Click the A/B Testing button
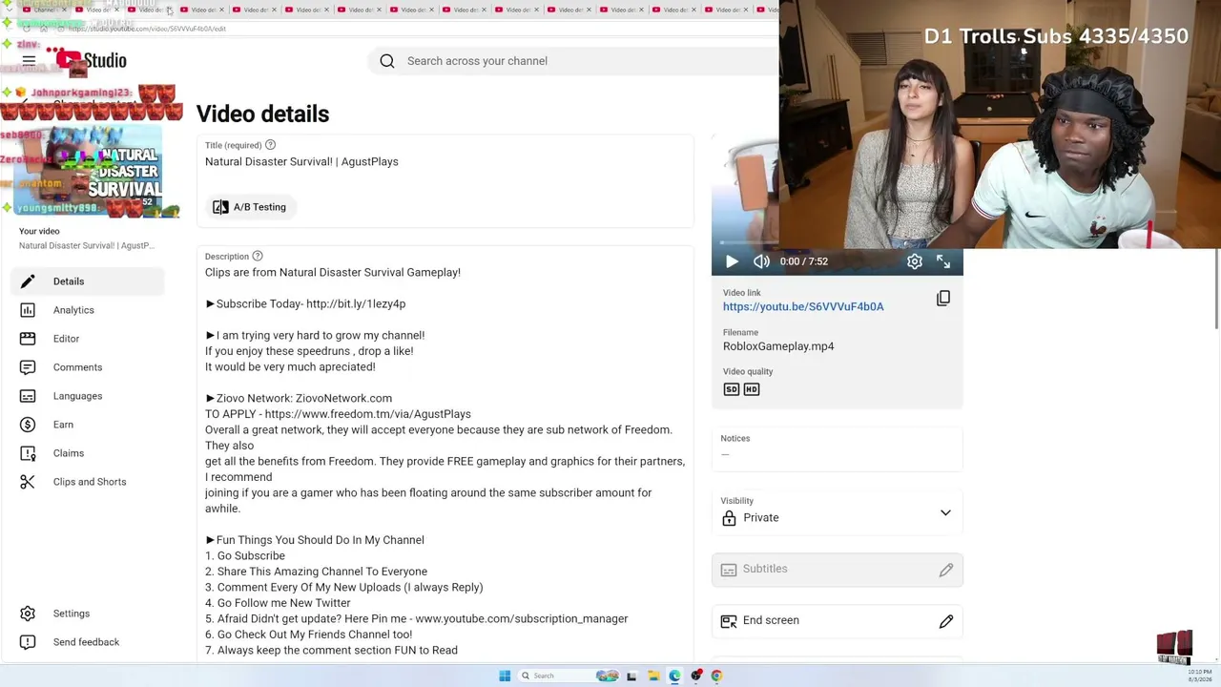Screen dimensions: 1221x687 coord(250,207)
